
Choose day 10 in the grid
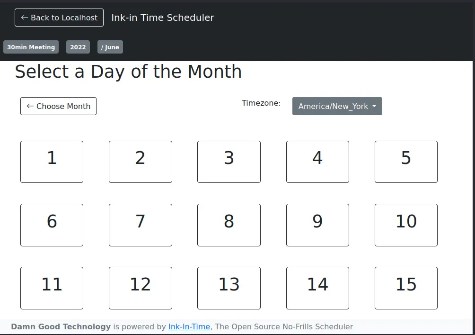(x=405, y=225)
